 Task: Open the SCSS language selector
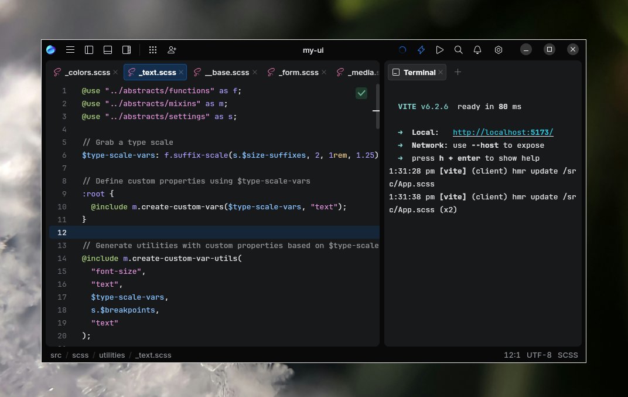(x=568, y=355)
